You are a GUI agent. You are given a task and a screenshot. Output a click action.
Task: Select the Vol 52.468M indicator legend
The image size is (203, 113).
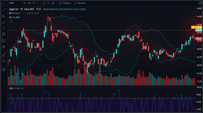point(14,17)
